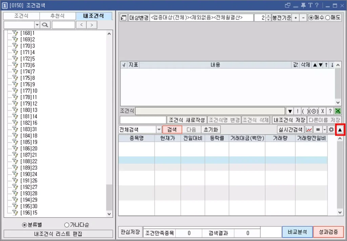
Task: Open the chart icon next to 실시간검색
Action: coord(309,129)
